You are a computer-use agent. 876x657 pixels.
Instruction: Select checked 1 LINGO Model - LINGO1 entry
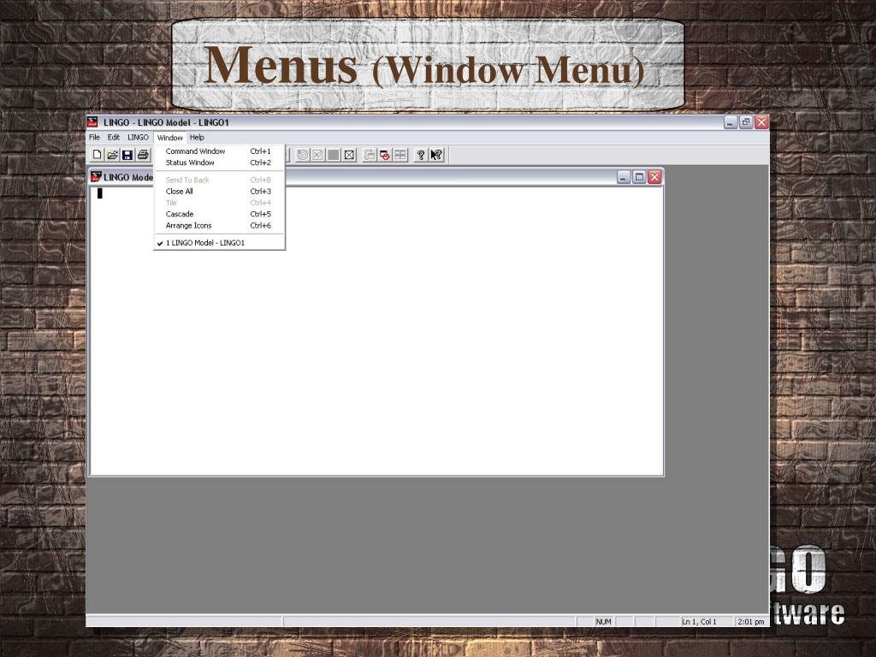(219, 243)
